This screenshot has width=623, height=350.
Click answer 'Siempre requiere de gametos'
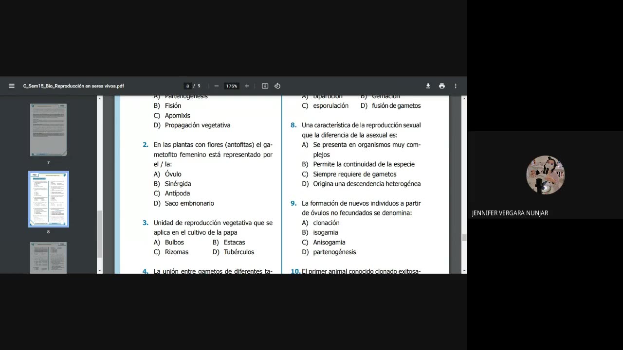[354, 174]
